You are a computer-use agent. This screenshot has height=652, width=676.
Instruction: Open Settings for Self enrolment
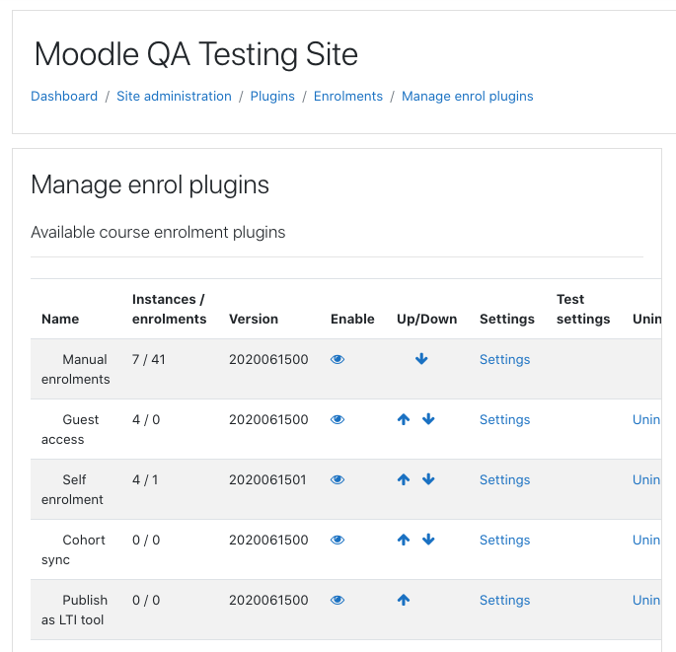click(x=505, y=480)
